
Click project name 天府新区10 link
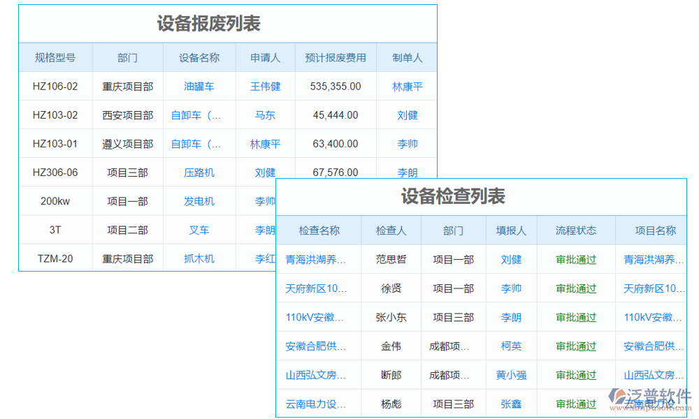click(x=654, y=288)
